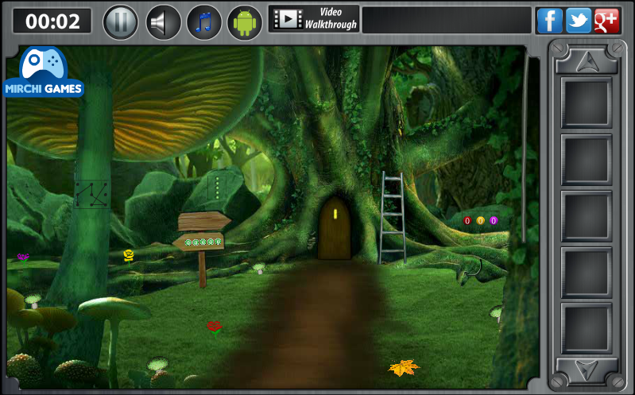Inspect the dotted panel on the rock
The width and height of the screenshot is (635, 395).
[x=217, y=188]
